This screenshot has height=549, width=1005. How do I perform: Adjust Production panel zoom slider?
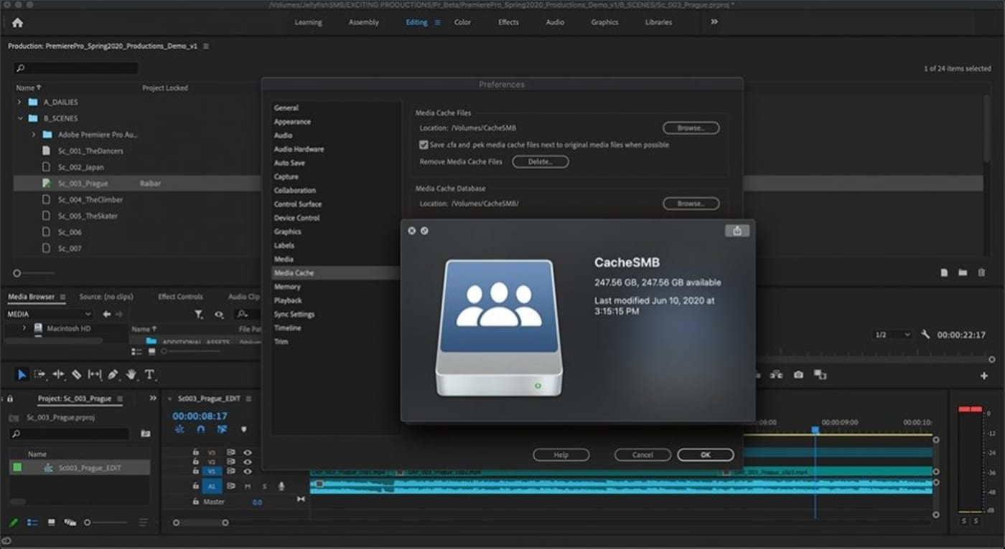tap(17, 273)
